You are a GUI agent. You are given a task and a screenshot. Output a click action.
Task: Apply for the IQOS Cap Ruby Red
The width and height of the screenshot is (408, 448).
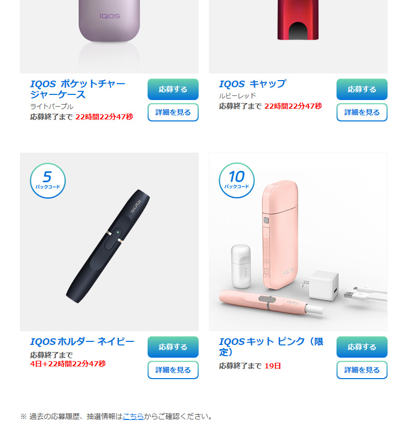pos(362,89)
